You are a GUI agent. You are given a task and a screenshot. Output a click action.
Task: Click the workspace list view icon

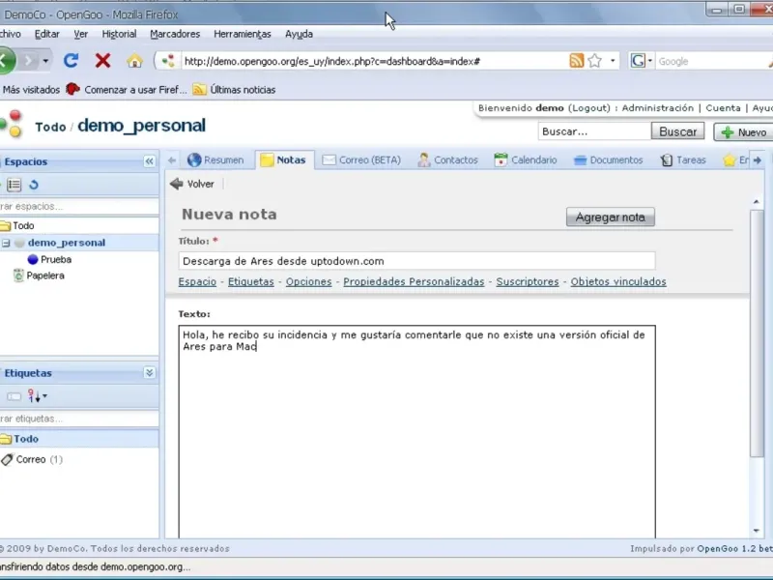click(14, 185)
